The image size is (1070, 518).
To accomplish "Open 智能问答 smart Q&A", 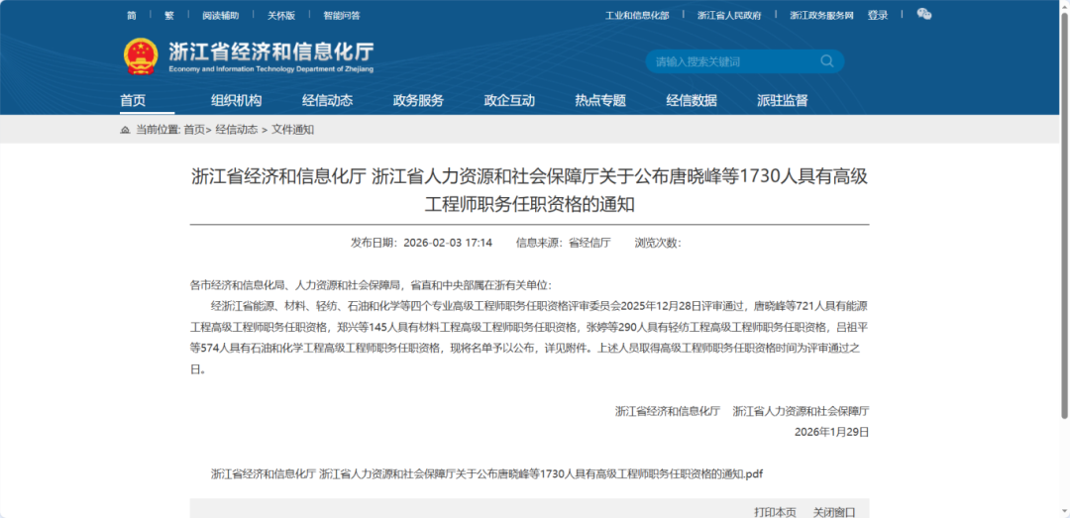I will pos(342,16).
